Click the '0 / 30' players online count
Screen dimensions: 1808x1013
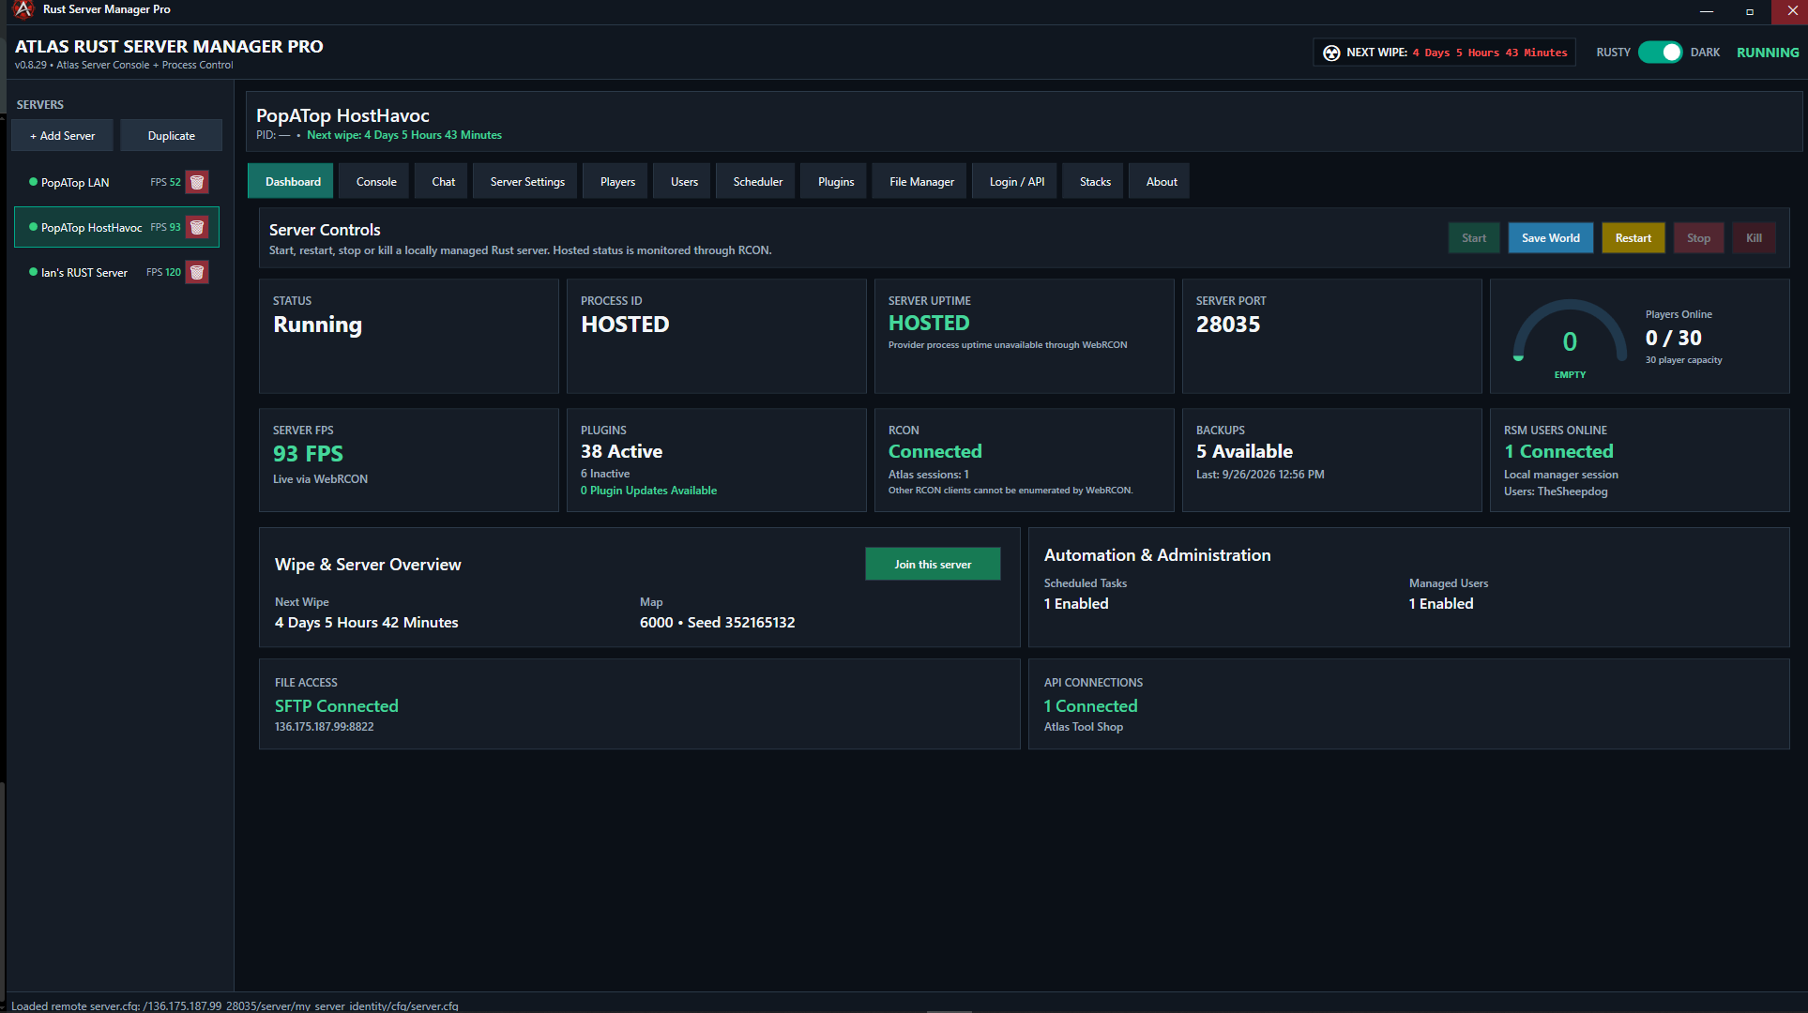(x=1673, y=338)
